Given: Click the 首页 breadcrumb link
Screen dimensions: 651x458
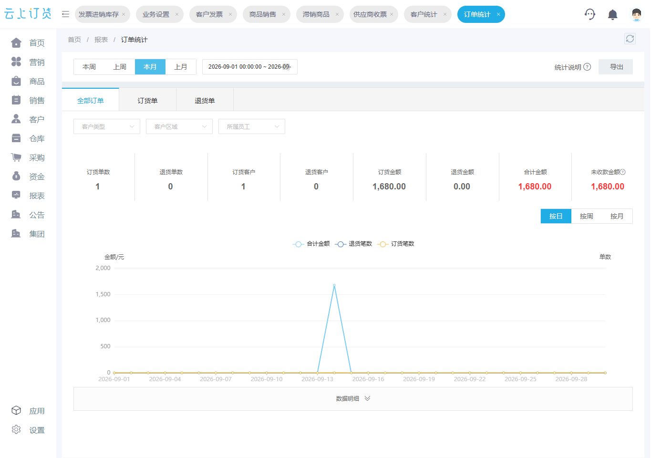Looking at the screenshot, I should pyautogui.click(x=74, y=40).
